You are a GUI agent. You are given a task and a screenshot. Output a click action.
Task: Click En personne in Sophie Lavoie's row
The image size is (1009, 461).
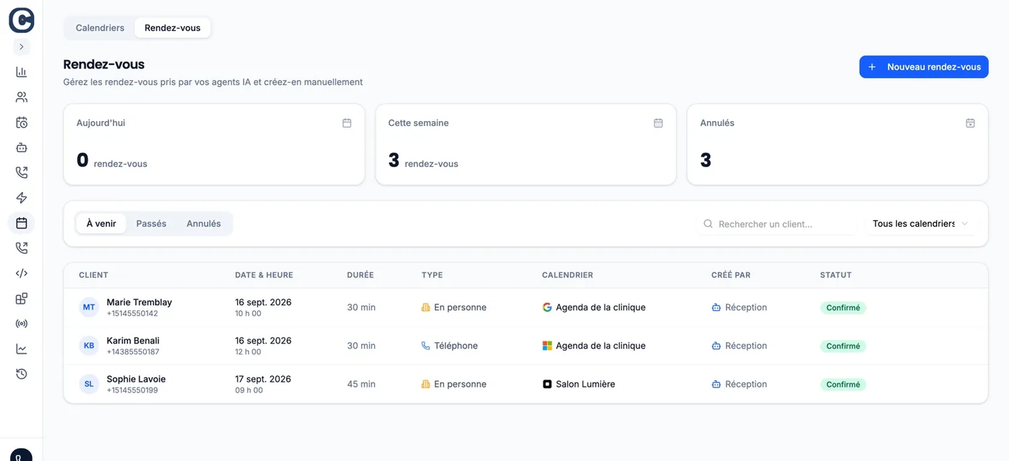tap(454, 384)
